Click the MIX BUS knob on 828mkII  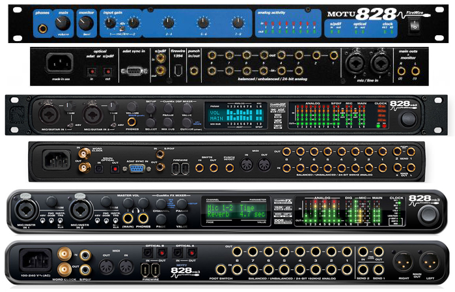[x=168, y=123]
